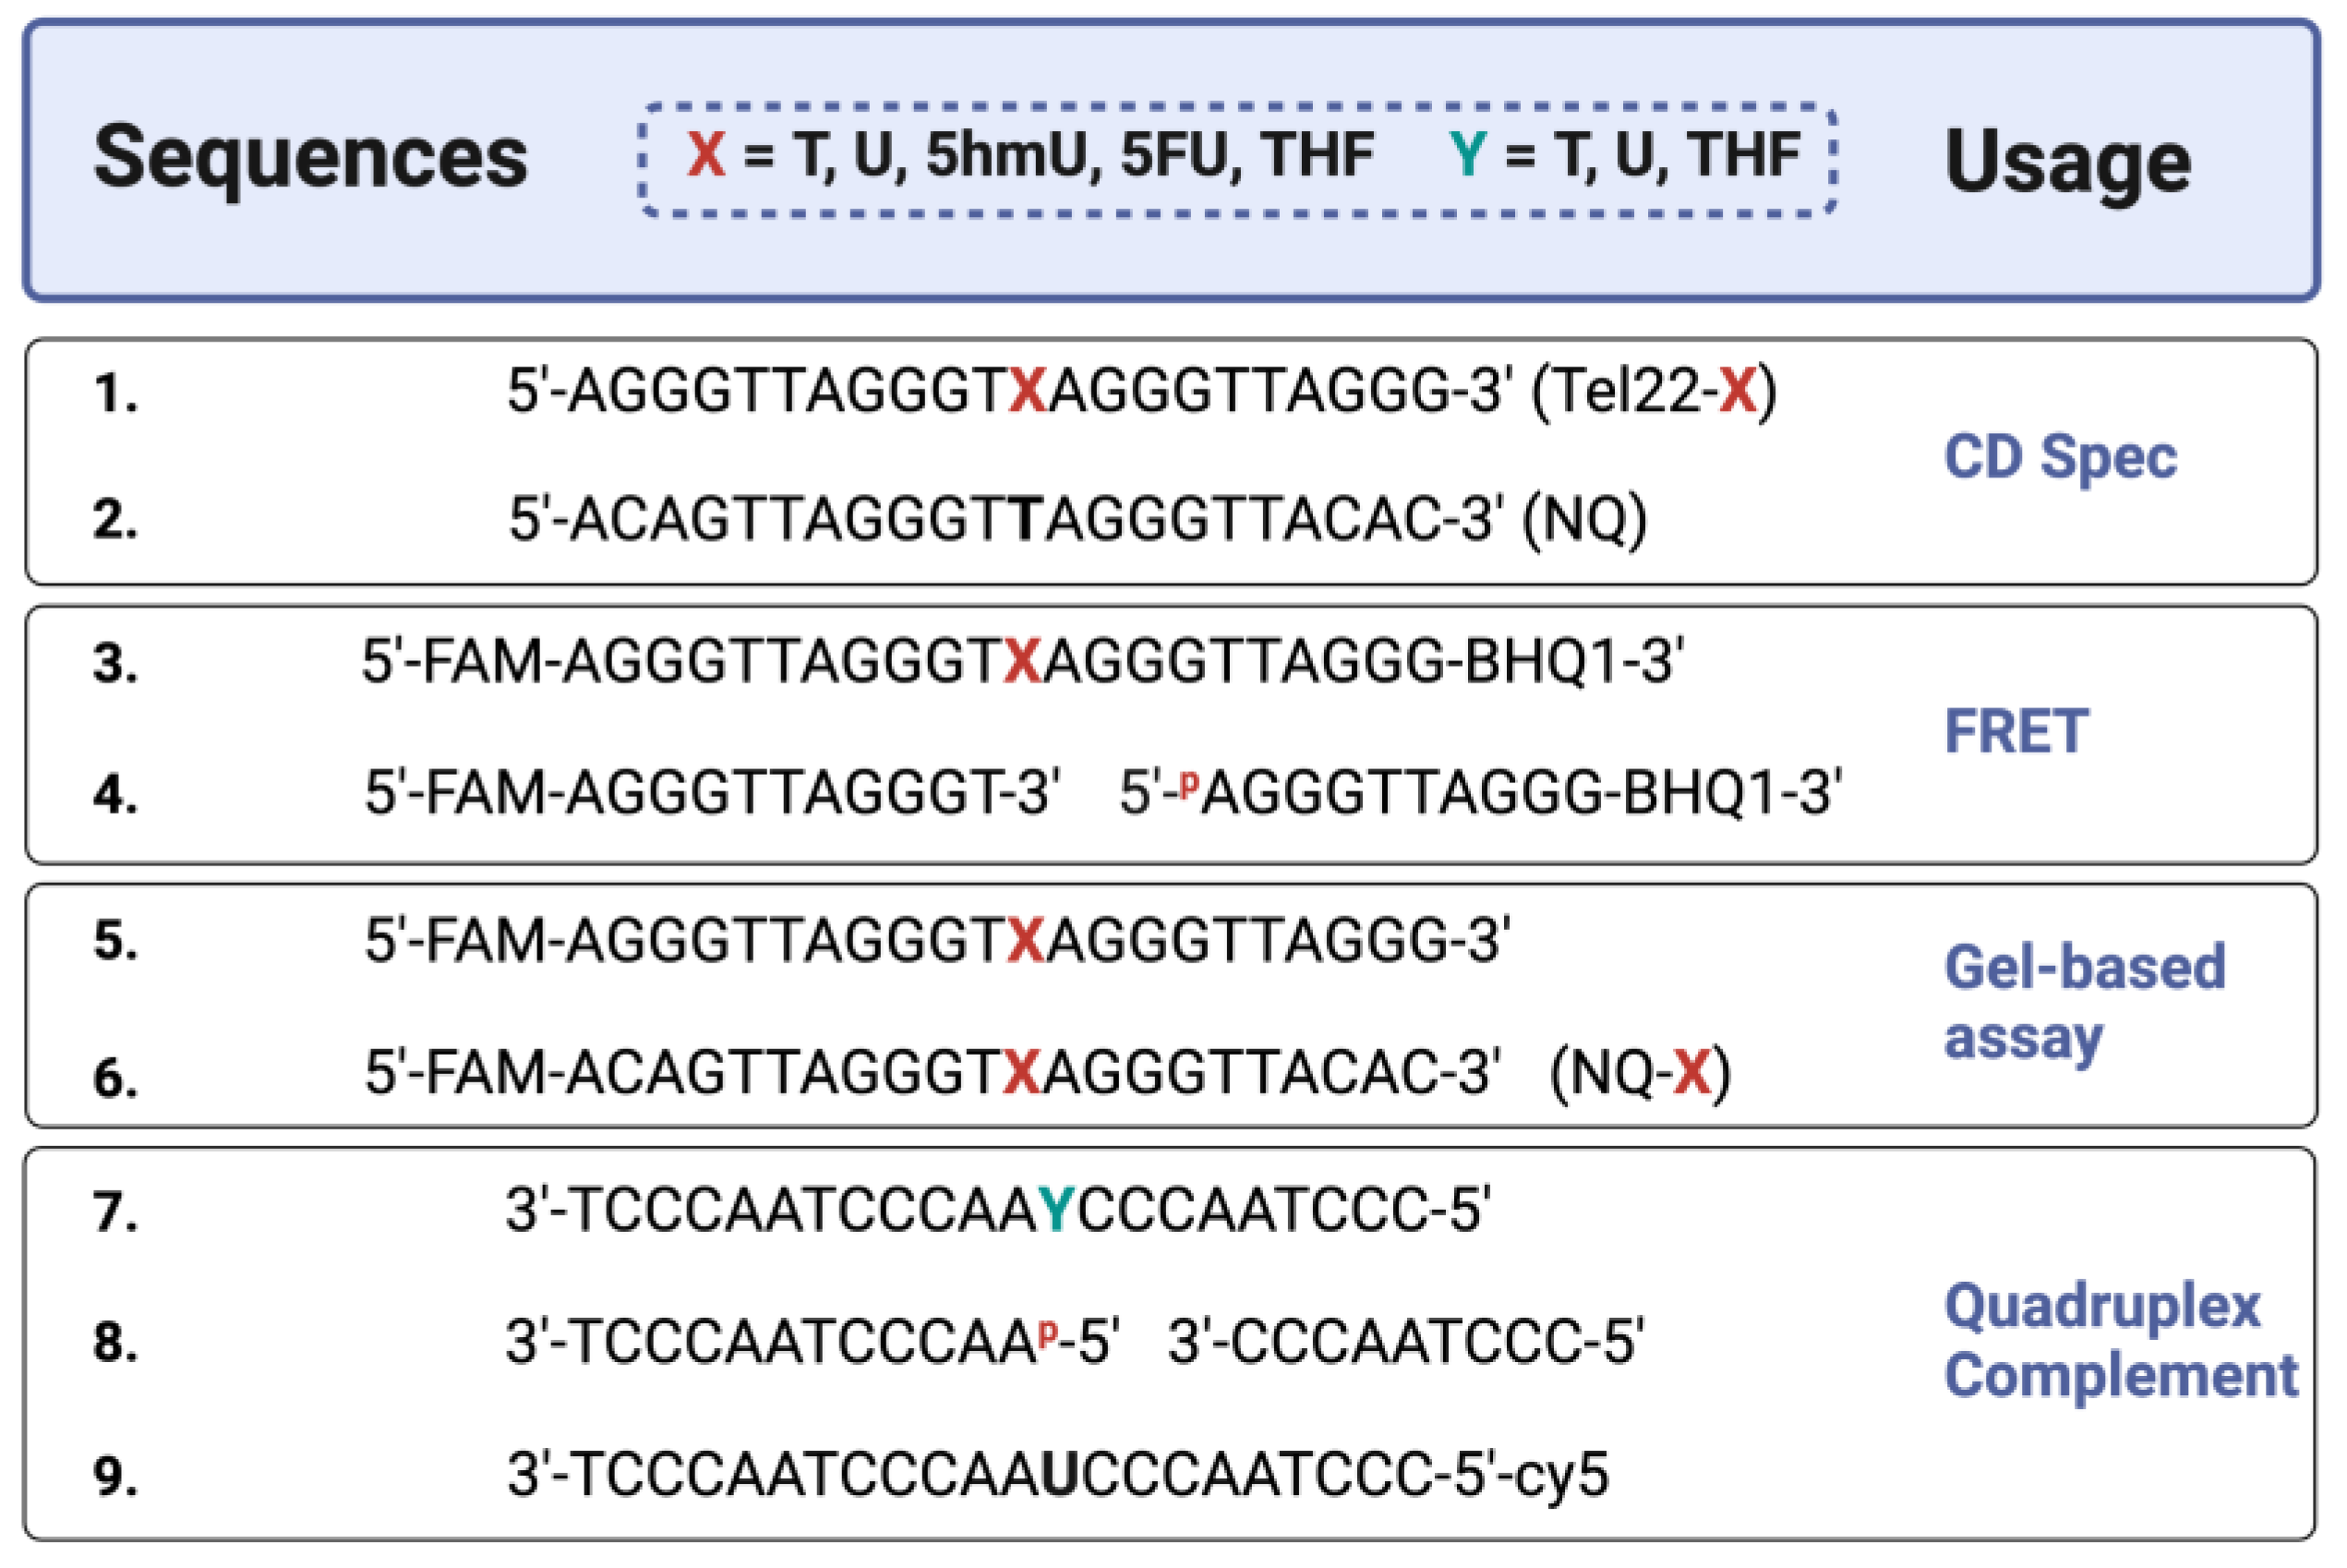Click the Usage header label

coord(2067,161)
